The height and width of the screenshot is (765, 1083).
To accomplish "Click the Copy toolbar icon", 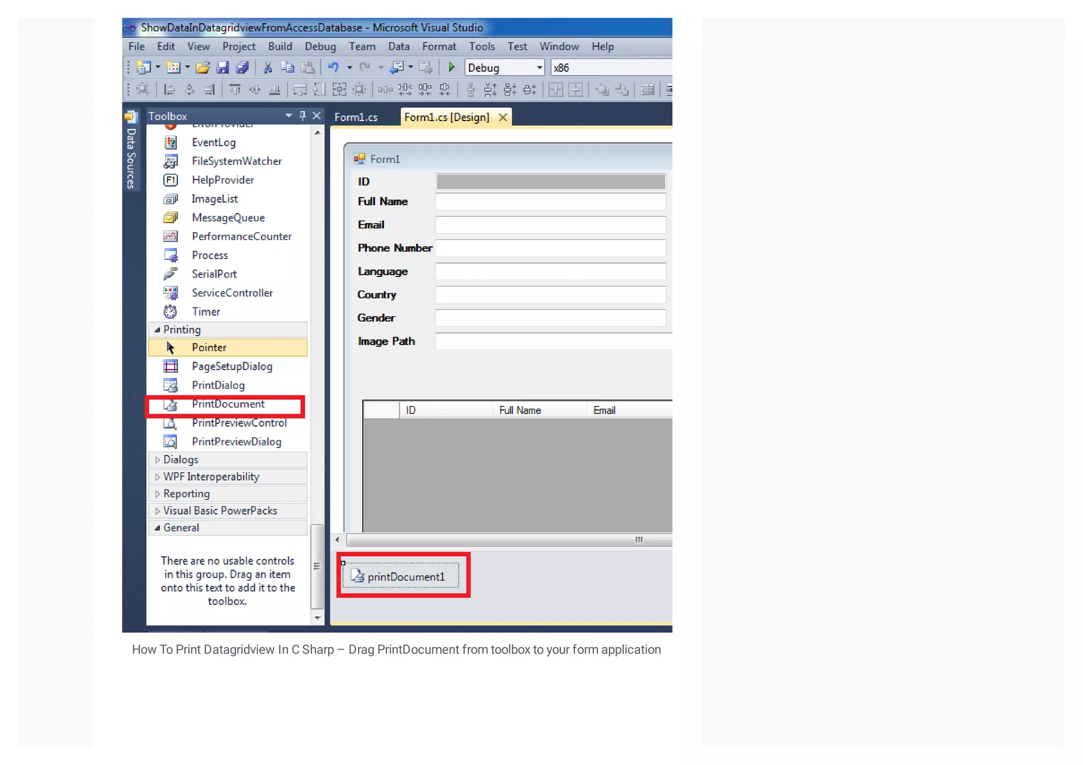I will coord(287,67).
